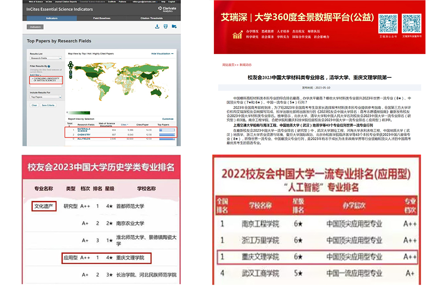
Task: Click the Filter Results By help icon
Action: [x=48, y=66]
